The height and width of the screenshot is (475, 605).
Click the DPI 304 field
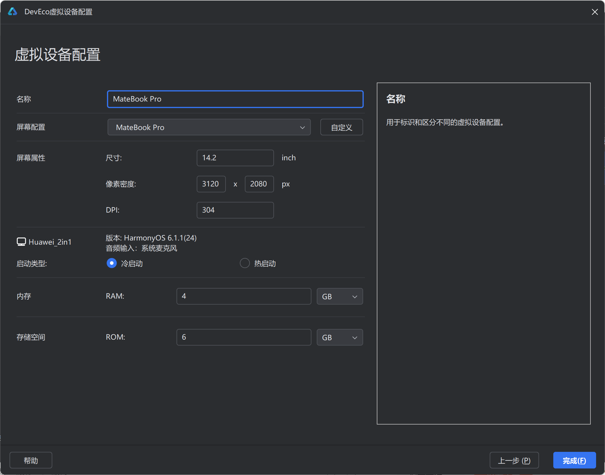(x=235, y=210)
